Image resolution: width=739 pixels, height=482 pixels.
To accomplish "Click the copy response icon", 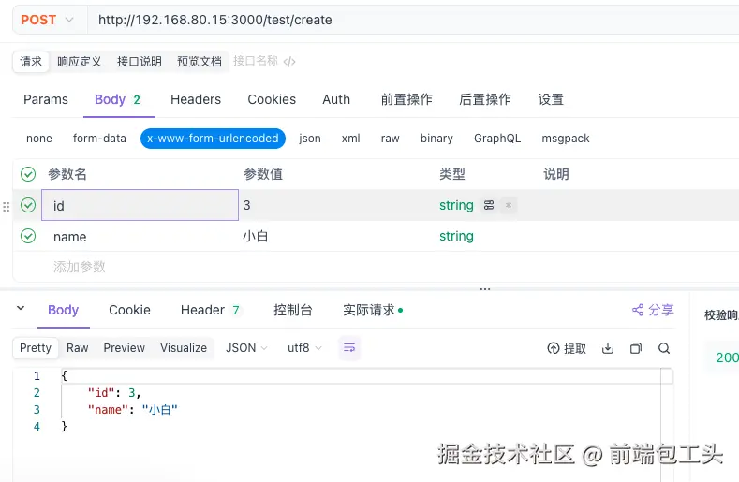I will pyautogui.click(x=636, y=349).
